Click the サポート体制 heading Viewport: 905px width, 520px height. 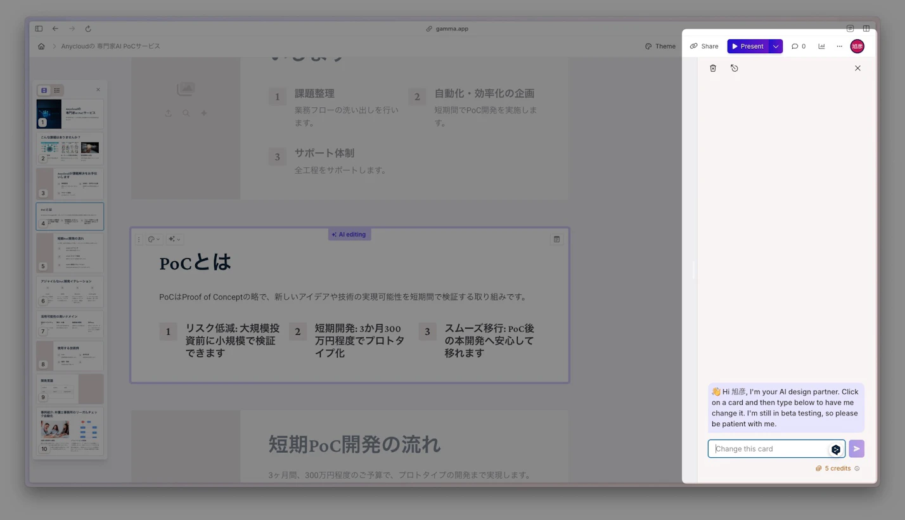(x=324, y=153)
